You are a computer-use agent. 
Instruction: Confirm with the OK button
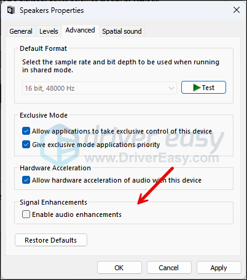pyautogui.click(x=119, y=268)
